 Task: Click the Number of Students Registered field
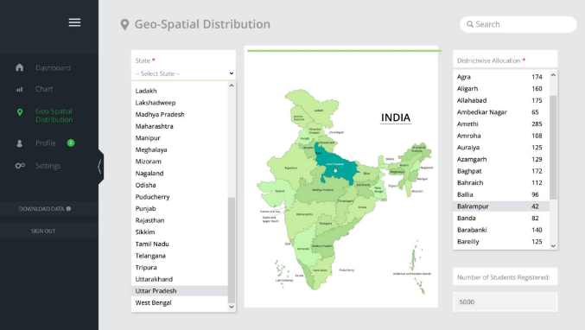tap(506, 302)
